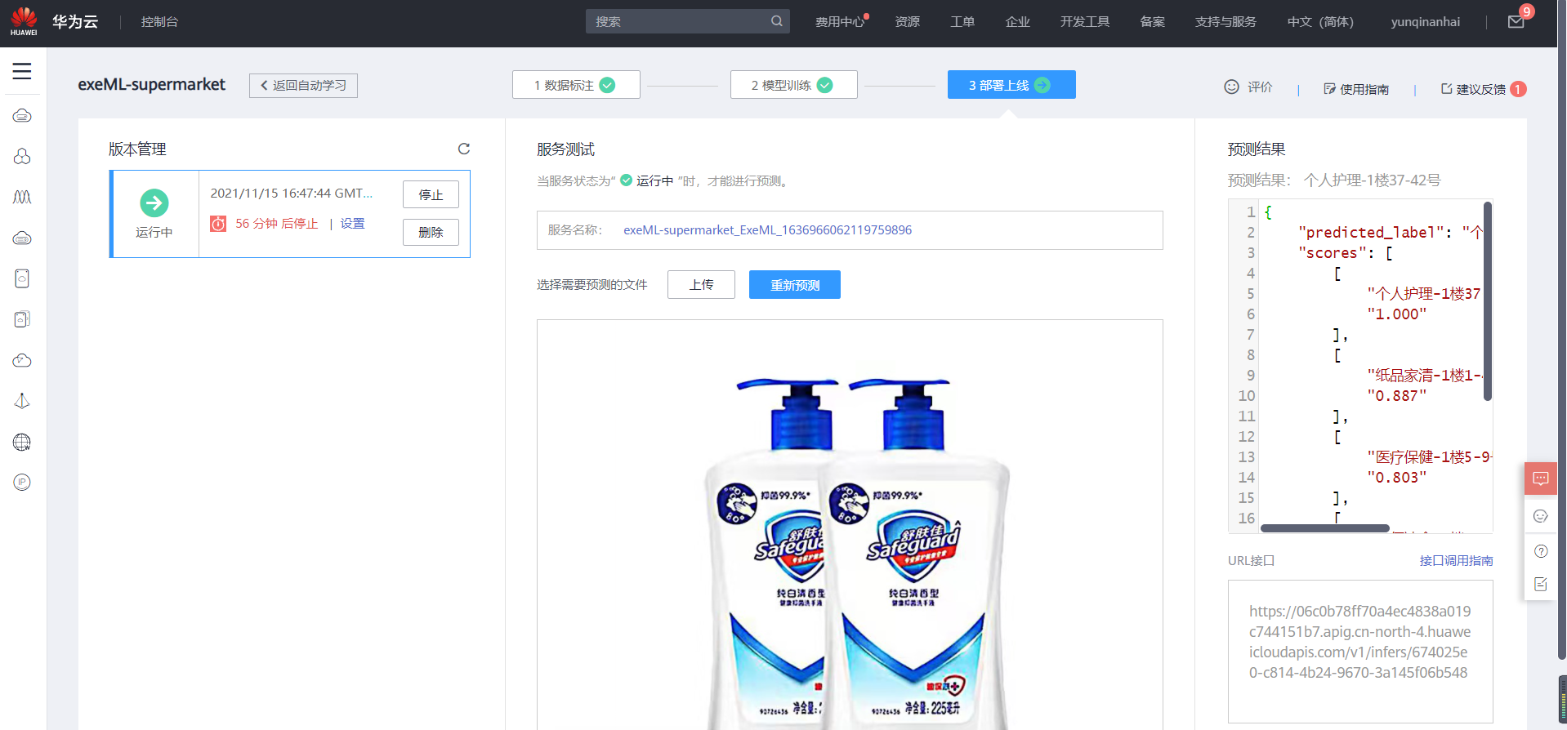
Task: Open the 资源 menu
Action: pyautogui.click(x=908, y=22)
